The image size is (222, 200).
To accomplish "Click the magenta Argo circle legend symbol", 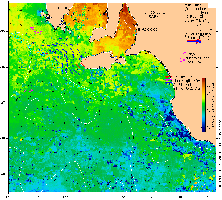I will click(x=185, y=54).
